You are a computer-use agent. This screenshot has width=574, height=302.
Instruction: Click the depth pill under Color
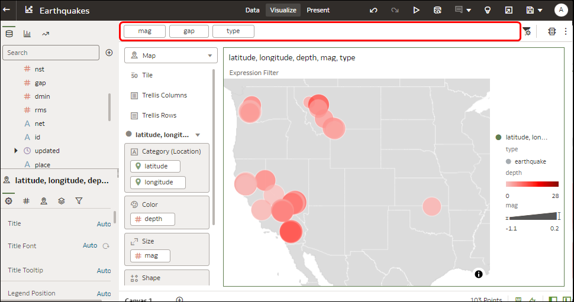click(x=152, y=219)
